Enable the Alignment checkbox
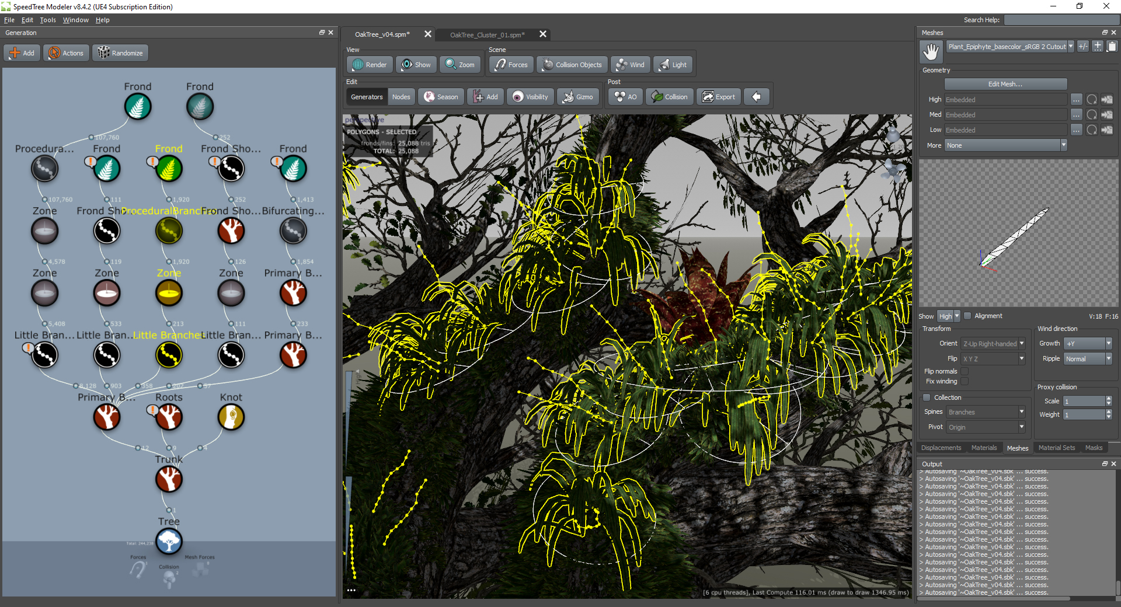 tap(967, 316)
